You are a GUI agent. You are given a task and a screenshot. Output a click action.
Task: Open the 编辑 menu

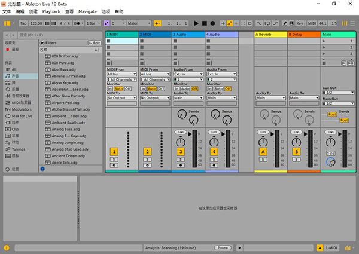(x=20, y=11)
